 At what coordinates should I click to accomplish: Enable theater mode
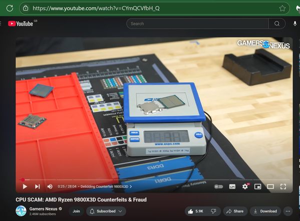(270, 186)
